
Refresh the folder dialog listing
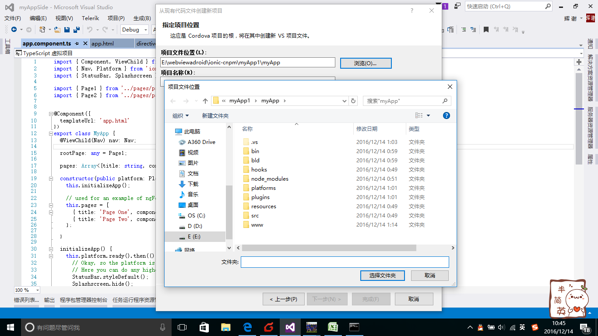pyautogui.click(x=353, y=101)
